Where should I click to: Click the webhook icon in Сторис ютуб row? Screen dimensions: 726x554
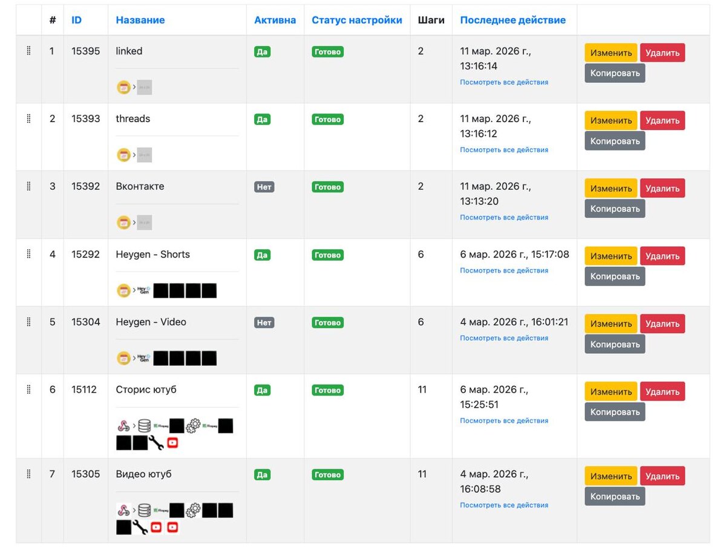point(123,426)
